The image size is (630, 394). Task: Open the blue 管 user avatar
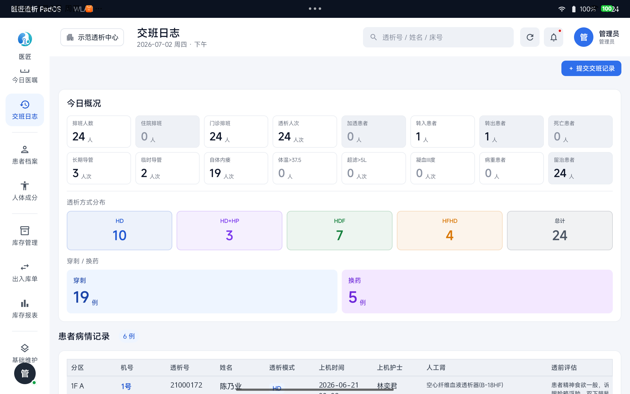point(584,37)
